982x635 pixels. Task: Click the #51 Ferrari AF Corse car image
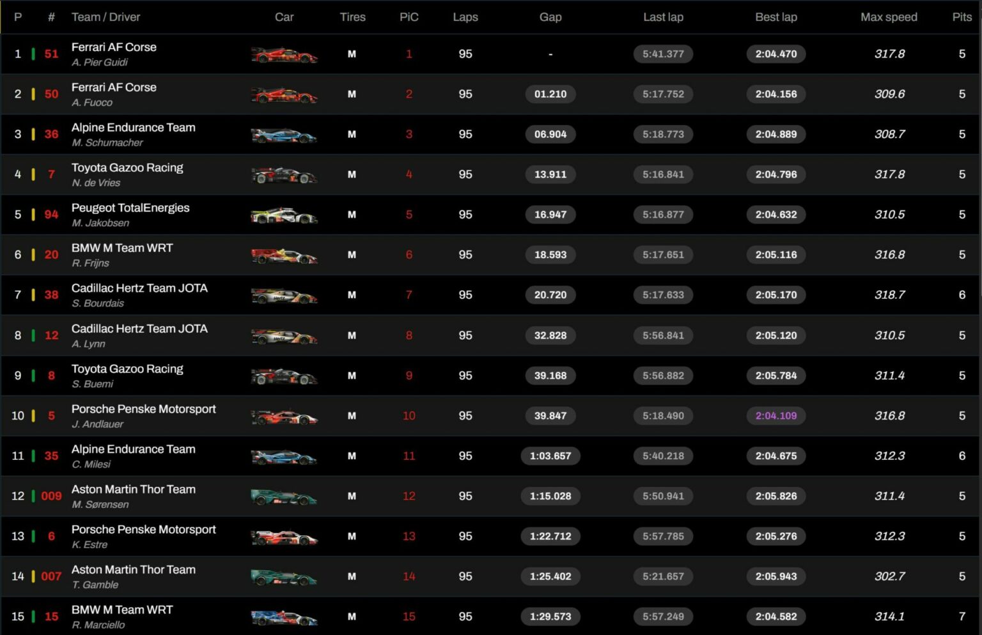pos(284,55)
